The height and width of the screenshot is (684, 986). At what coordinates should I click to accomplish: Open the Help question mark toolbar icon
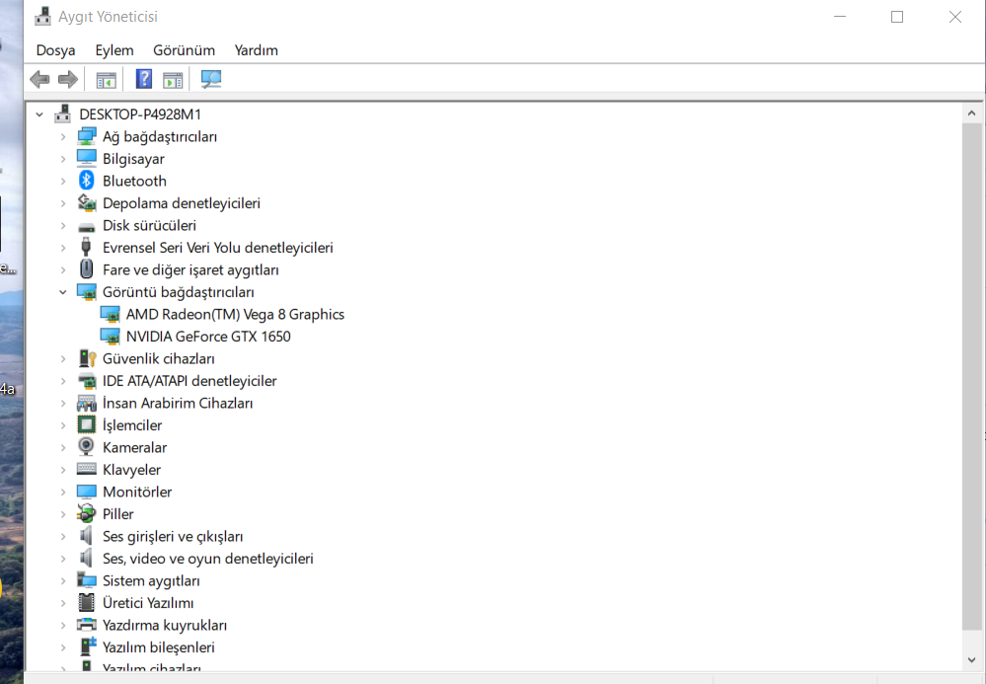[x=144, y=79]
